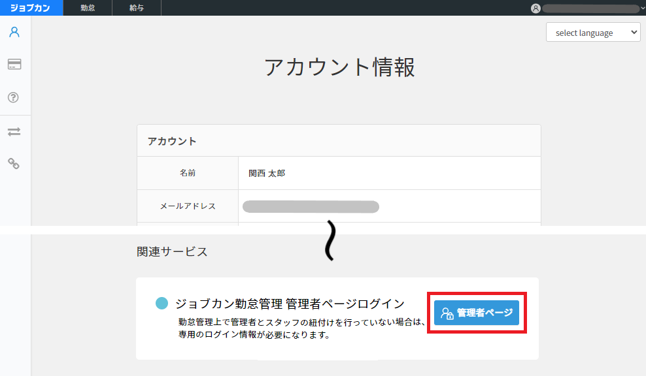Click the ジョブカン logo in top bar
Screen dimensions: 646x376
pos(31,8)
